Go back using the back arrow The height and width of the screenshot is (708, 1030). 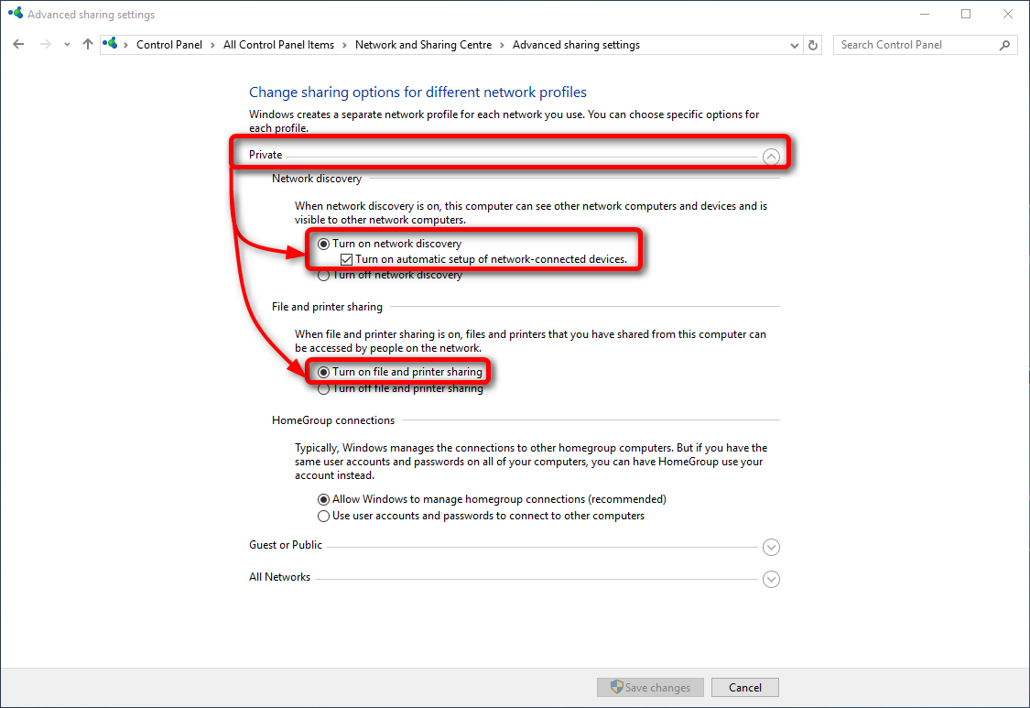18,45
